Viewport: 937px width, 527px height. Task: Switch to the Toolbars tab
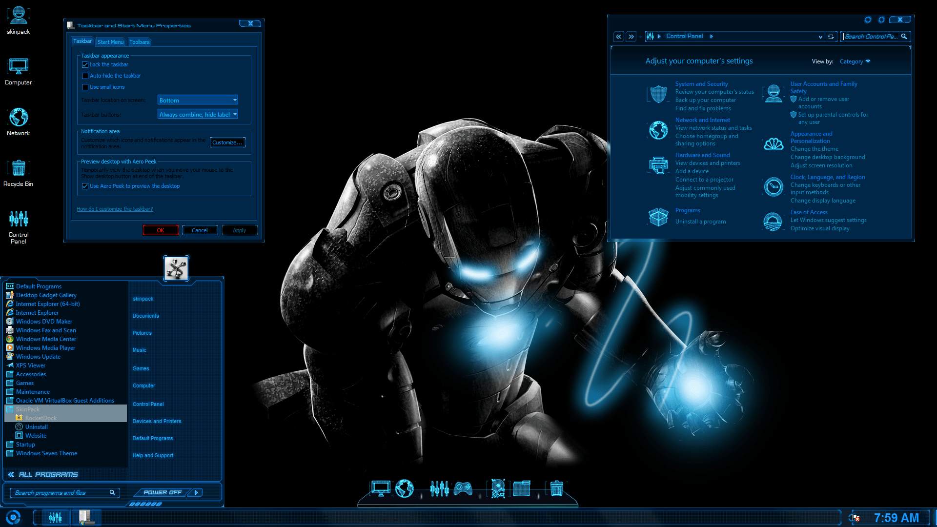click(140, 42)
